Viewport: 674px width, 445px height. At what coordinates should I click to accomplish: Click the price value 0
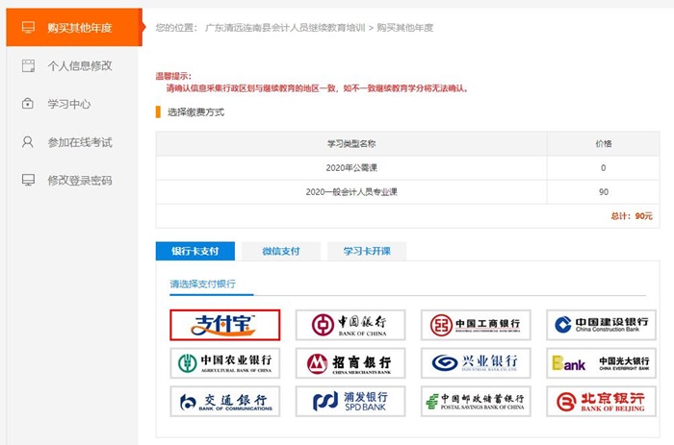[604, 168]
